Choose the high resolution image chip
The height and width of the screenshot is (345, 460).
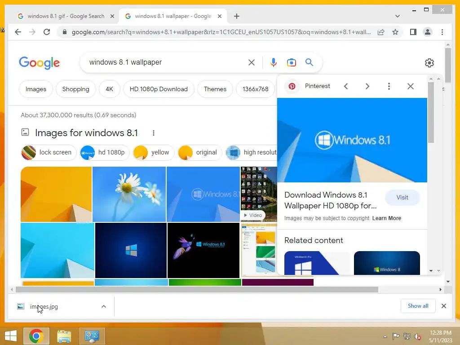[x=251, y=153]
